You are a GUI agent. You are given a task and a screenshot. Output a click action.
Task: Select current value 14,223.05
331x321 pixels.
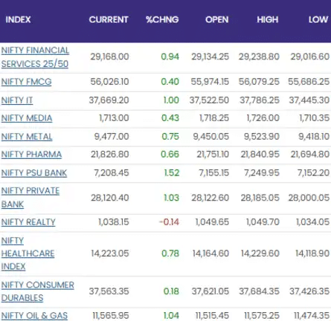coord(110,253)
